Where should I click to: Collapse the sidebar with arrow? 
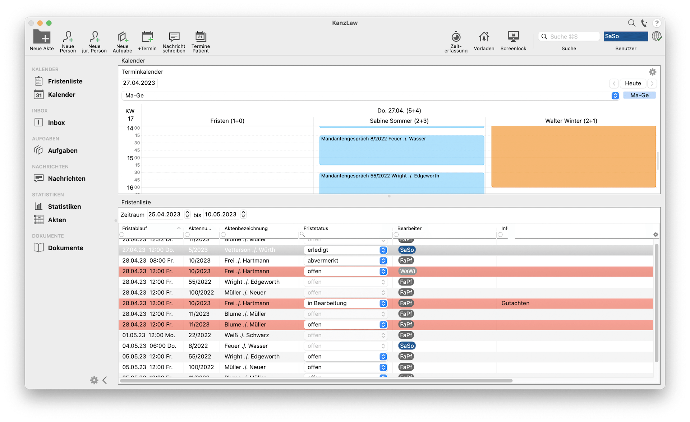click(x=105, y=380)
